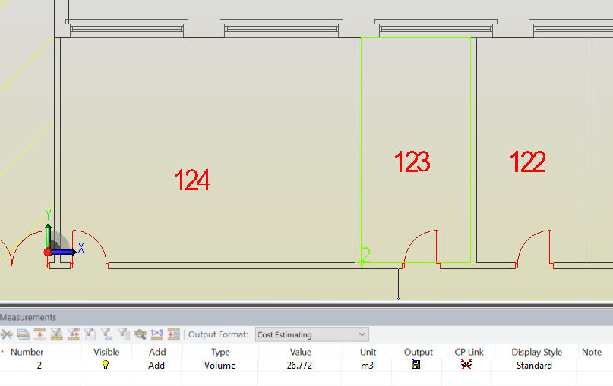This screenshot has width=613, height=386.
Task: Click the number '2' cell in measurements table
Action: coord(39,366)
